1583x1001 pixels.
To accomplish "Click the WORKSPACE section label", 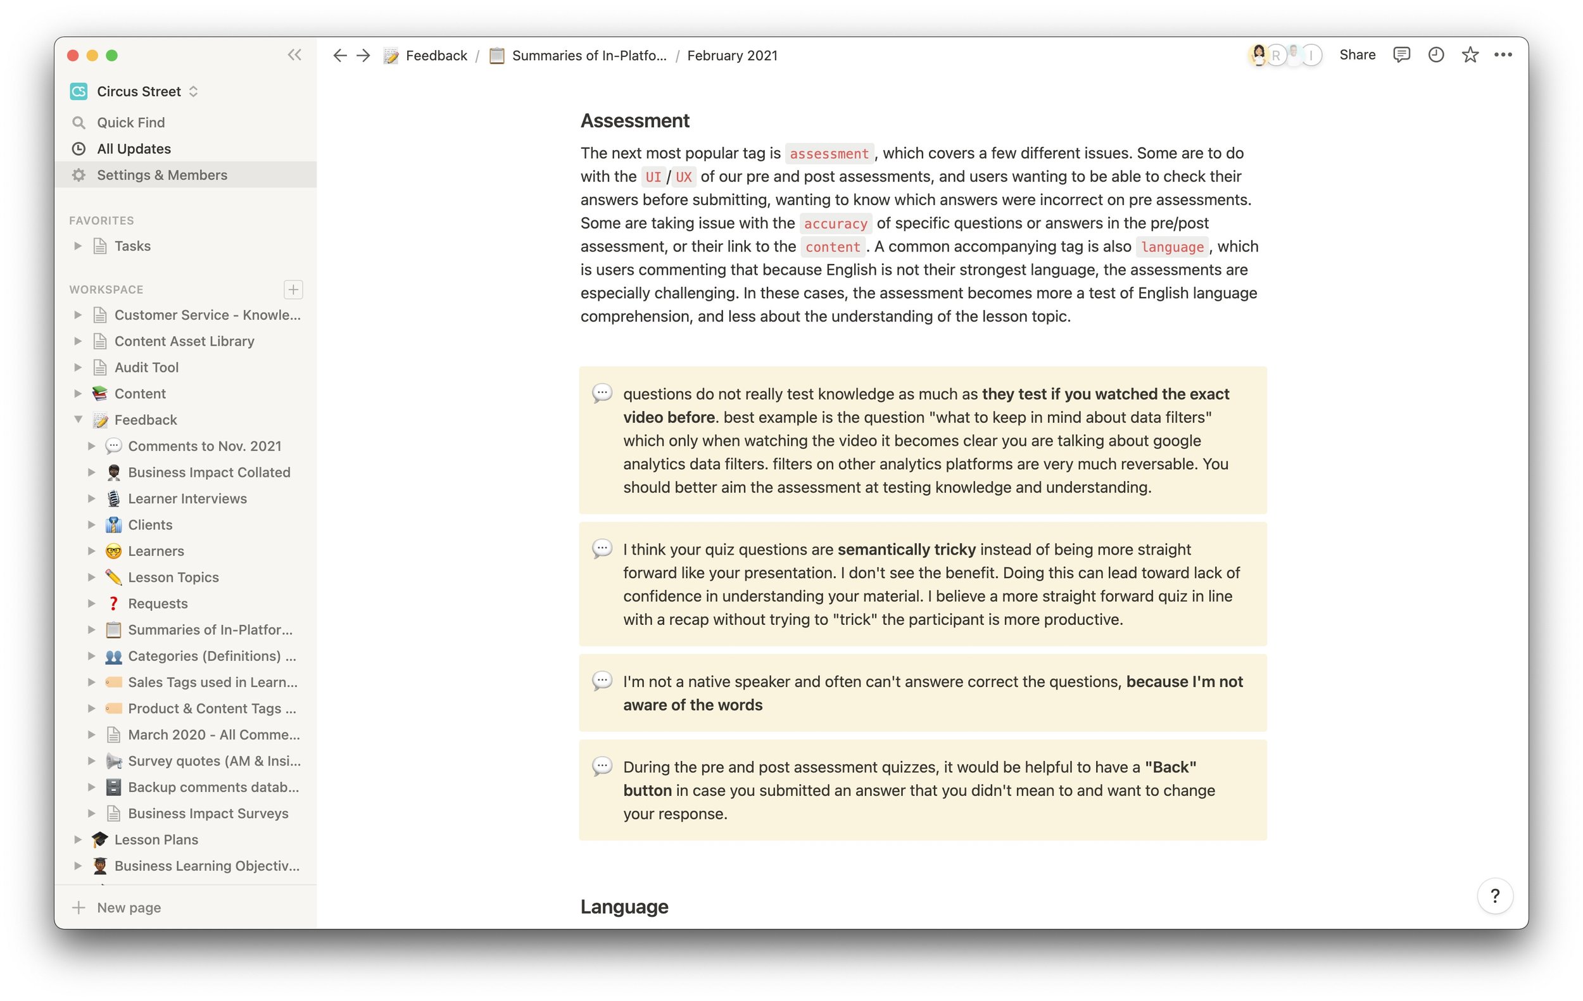I will (x=106, y=289).
